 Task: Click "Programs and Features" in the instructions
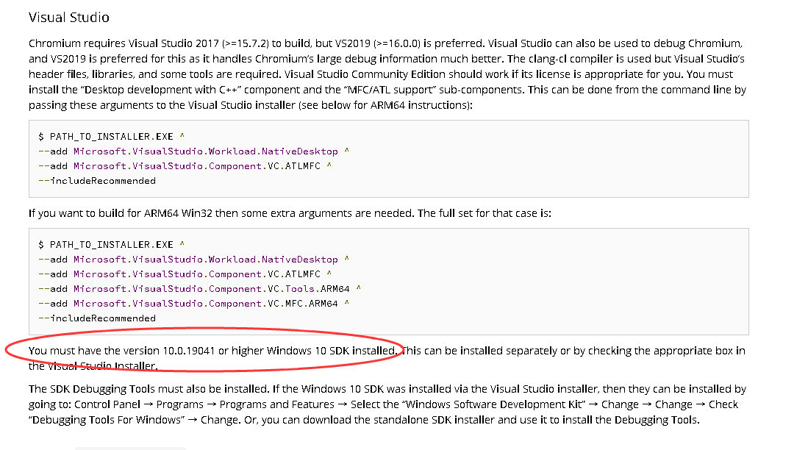[x=276, y=404]
